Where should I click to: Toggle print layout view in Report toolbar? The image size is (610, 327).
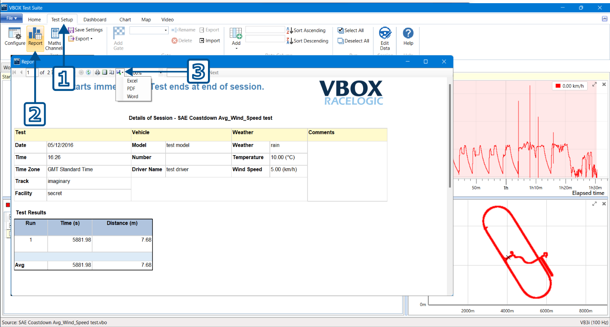tap(105, 72)
